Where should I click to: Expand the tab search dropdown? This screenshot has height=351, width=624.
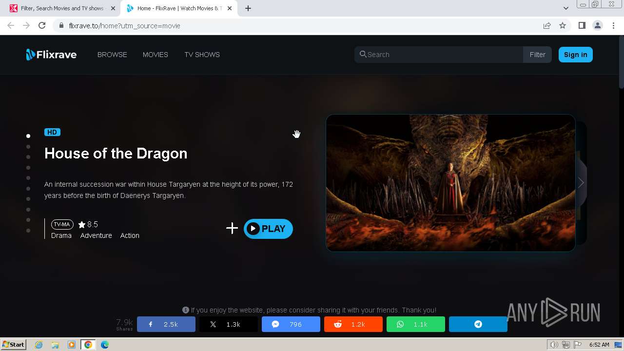[x=565, y=8]
